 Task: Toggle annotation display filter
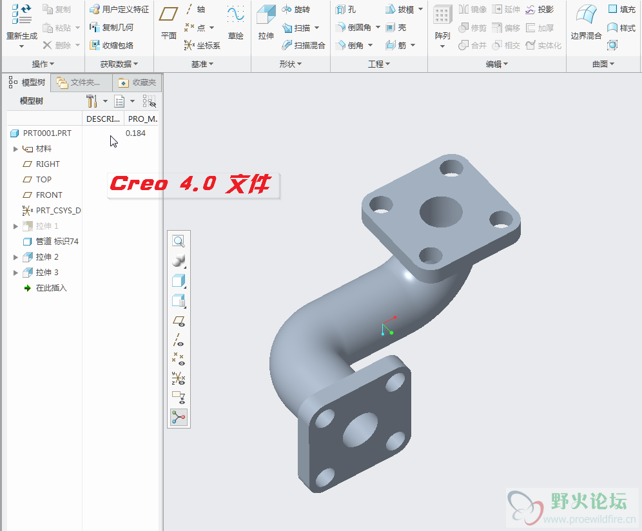(x=179, y=398)
